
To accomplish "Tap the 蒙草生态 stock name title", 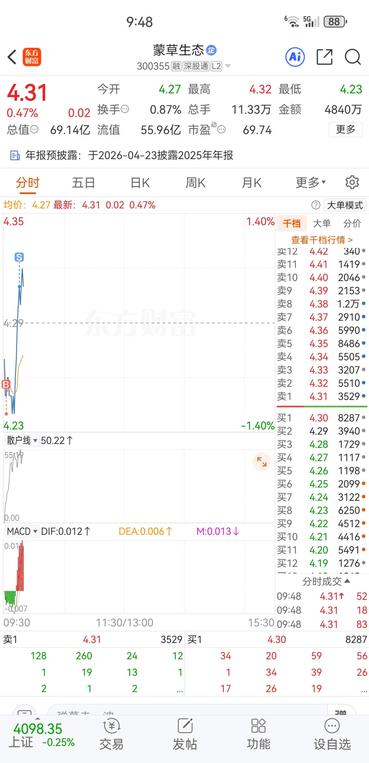I will click(178, 50).
